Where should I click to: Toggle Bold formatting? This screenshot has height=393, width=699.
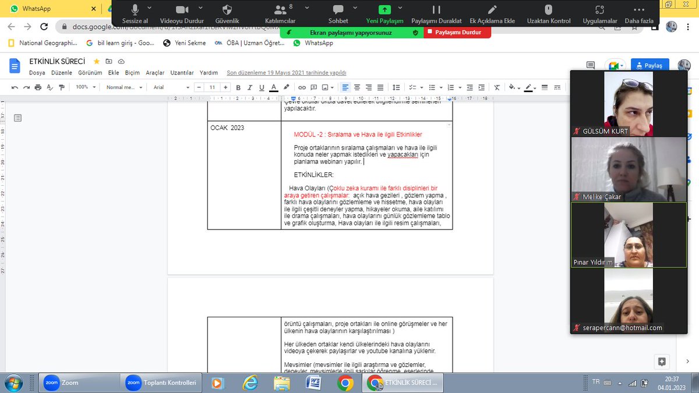[238, 87]
